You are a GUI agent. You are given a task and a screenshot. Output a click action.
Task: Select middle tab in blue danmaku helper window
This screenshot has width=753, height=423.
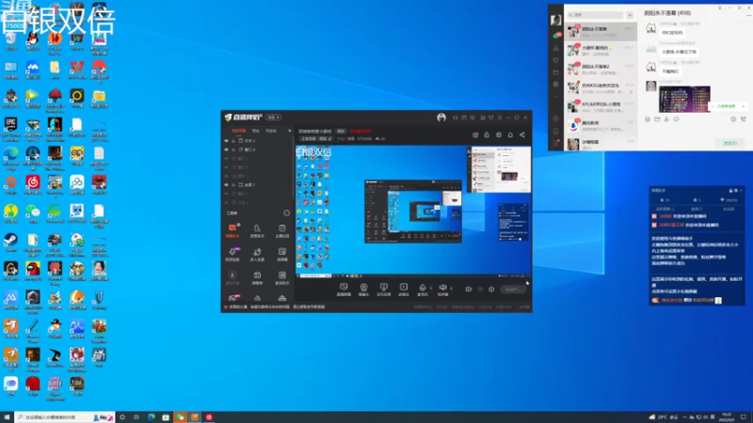(697, 209)
